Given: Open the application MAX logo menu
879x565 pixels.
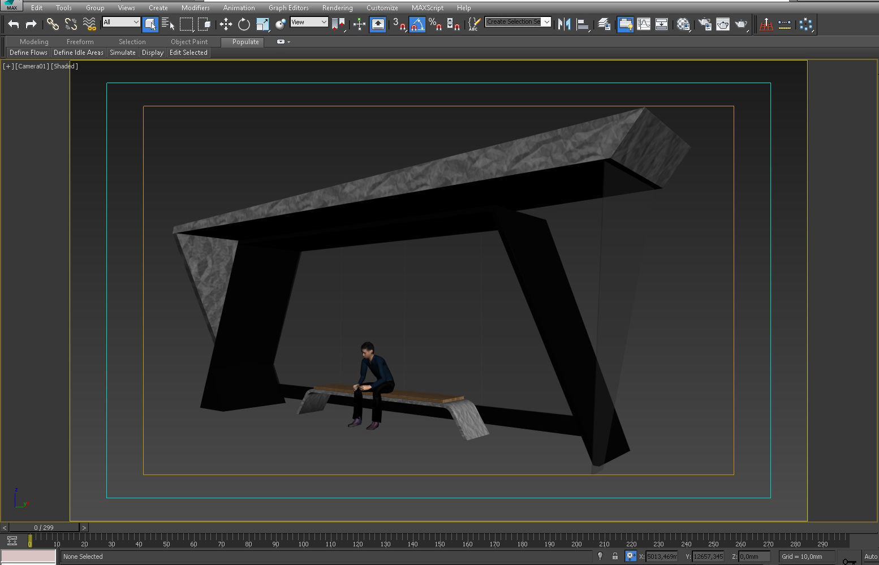Looking at the screenshot, I should pyautogui.click(x=11, y=6).
